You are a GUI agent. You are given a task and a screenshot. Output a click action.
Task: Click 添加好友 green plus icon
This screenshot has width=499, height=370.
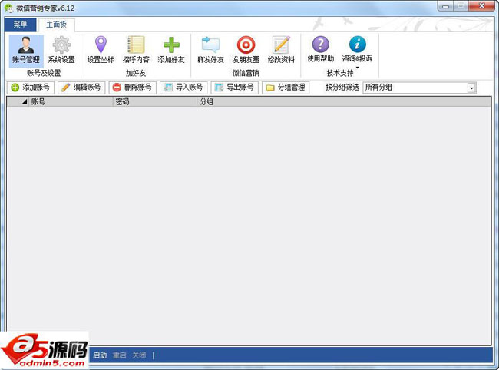pyautogui.click(x=171, y=50)
